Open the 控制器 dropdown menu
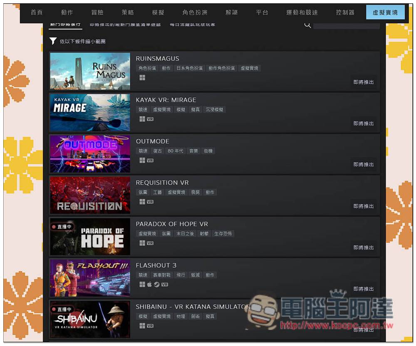 click(345, 12)
